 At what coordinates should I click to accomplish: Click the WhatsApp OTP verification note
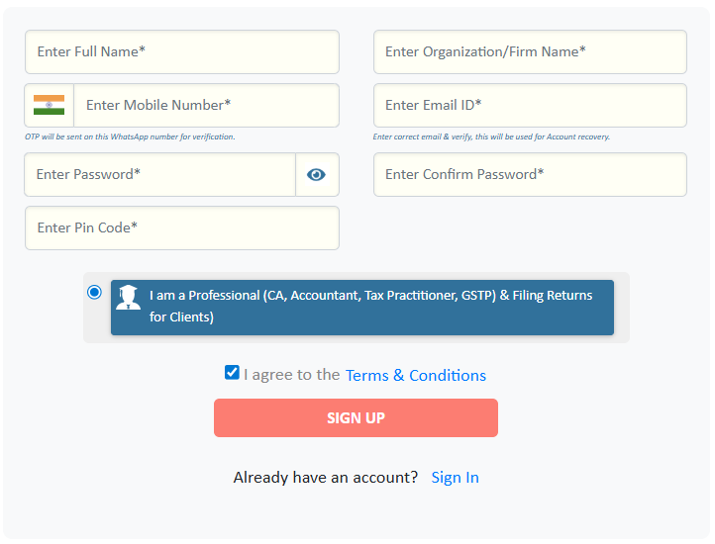[130, 136]
